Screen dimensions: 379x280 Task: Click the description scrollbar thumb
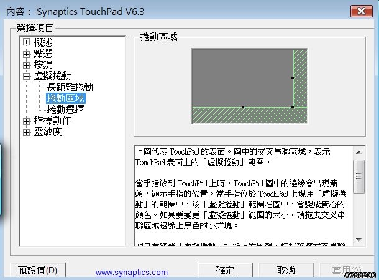pyautogui.click(x=358, y=176)
